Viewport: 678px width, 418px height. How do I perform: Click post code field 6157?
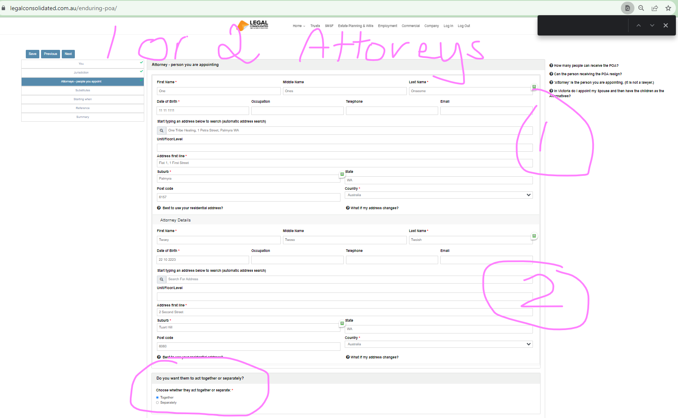[249, 197]
